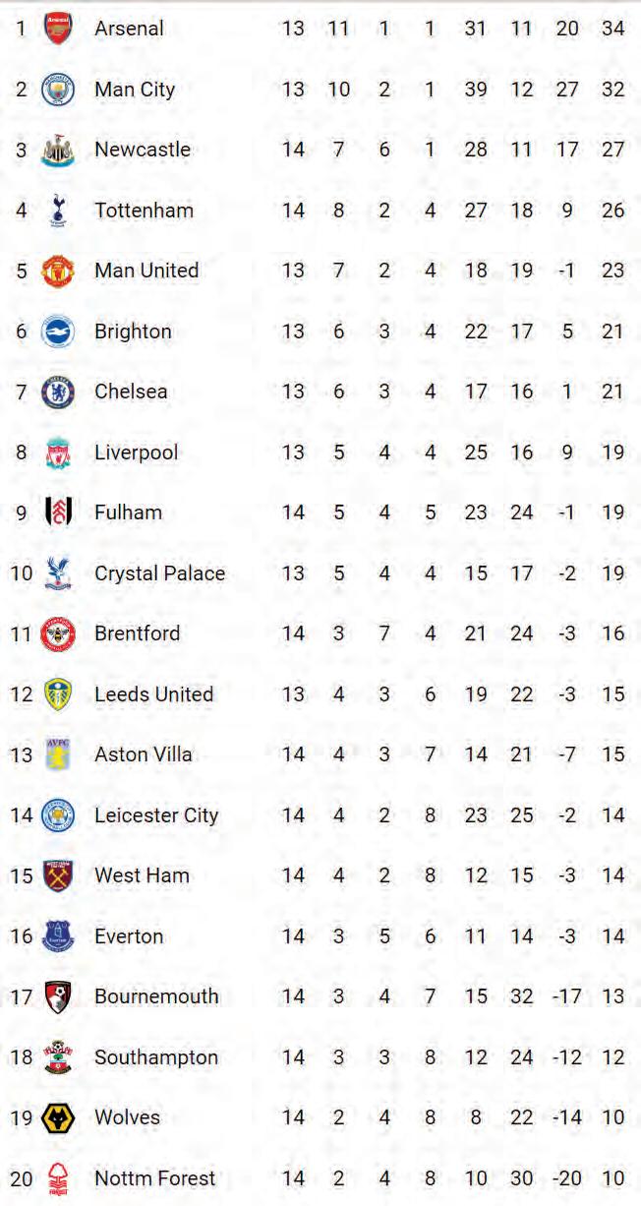Click the Man City club crest
641x1206 pixels.
tap(58, 90)
